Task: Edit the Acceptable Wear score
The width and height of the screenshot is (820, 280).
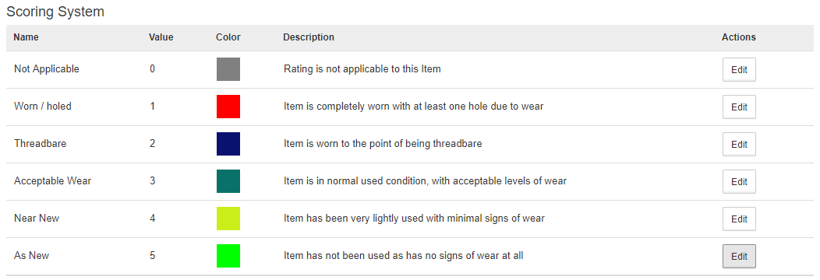Action: pos(739,181)
